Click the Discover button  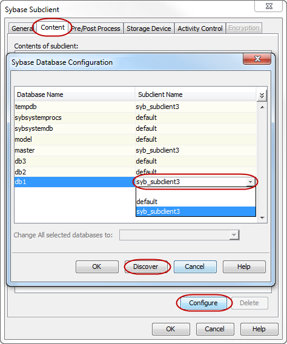[x=146, y=266]
